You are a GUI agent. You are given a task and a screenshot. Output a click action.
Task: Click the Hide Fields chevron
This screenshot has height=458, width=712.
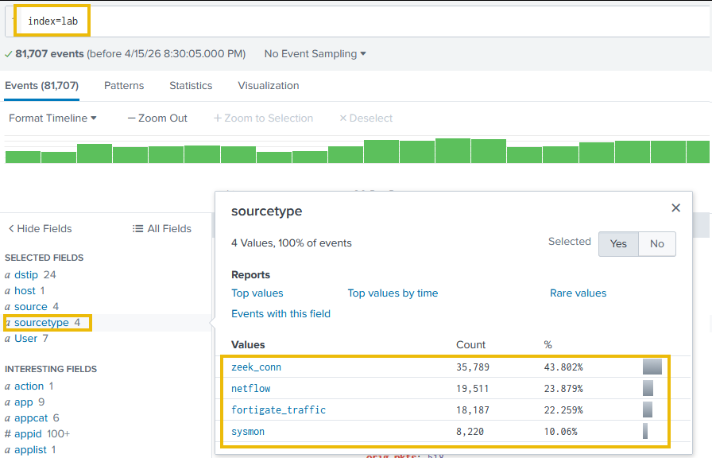11,228
